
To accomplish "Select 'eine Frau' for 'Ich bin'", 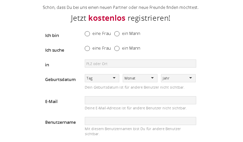I will 87,34.
